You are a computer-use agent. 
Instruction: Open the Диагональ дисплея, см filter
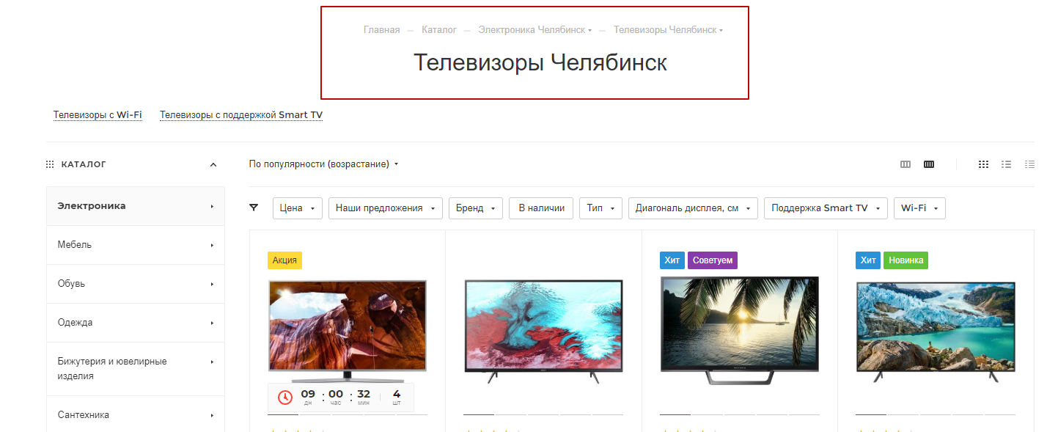point(693,208)
